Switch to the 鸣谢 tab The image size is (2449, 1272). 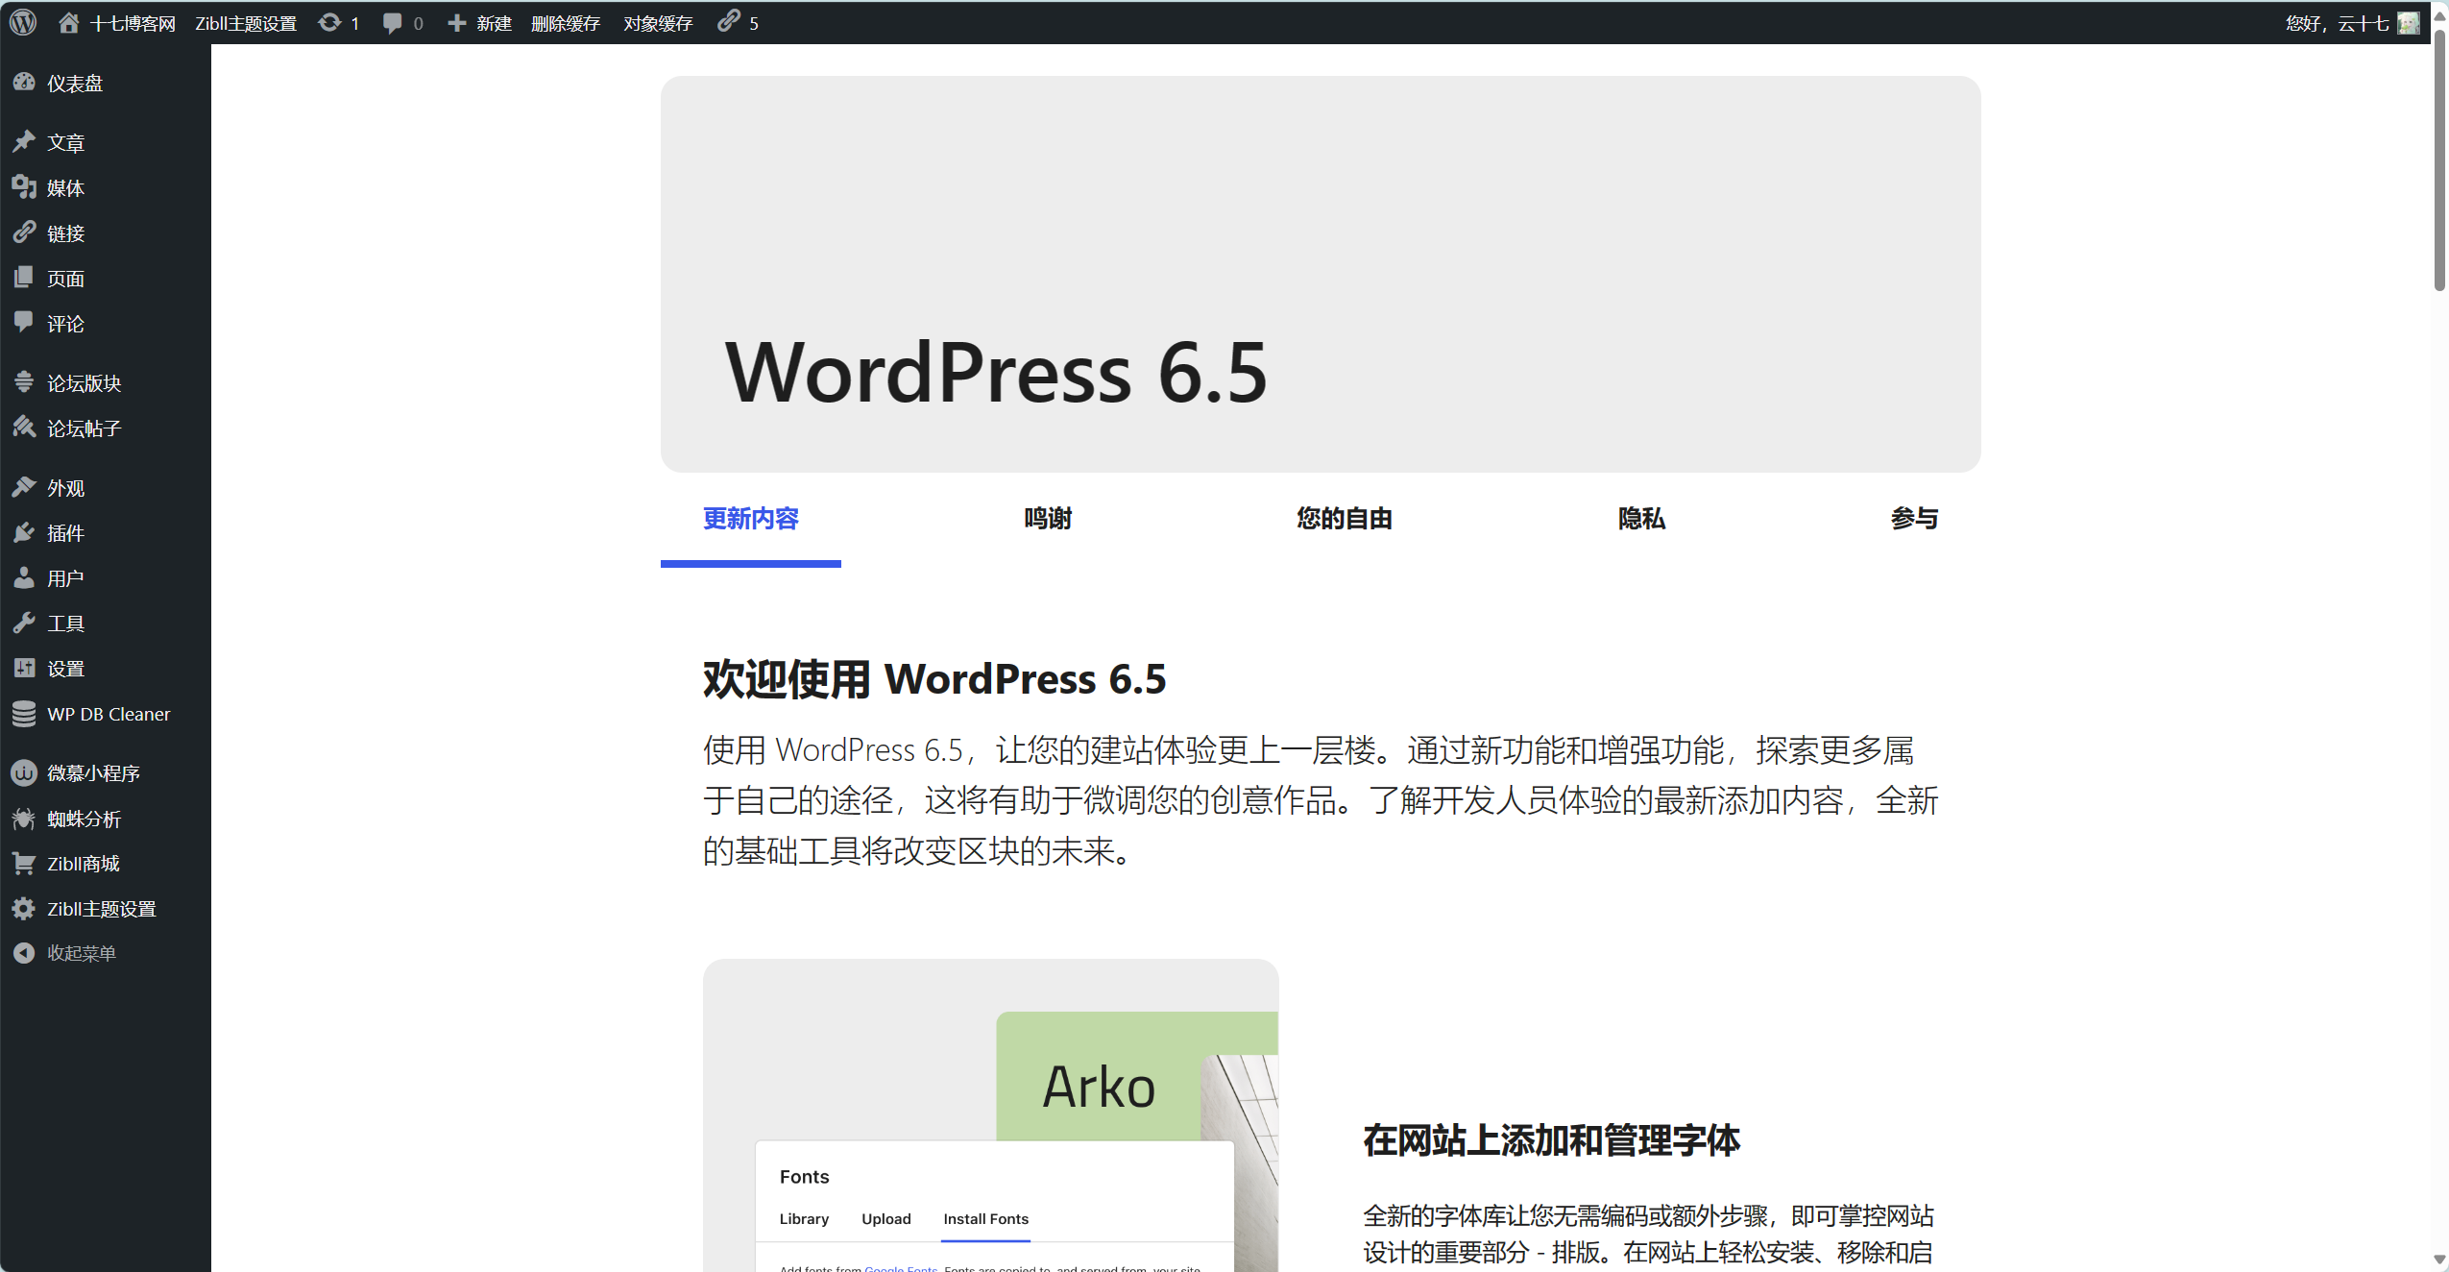1047,519
